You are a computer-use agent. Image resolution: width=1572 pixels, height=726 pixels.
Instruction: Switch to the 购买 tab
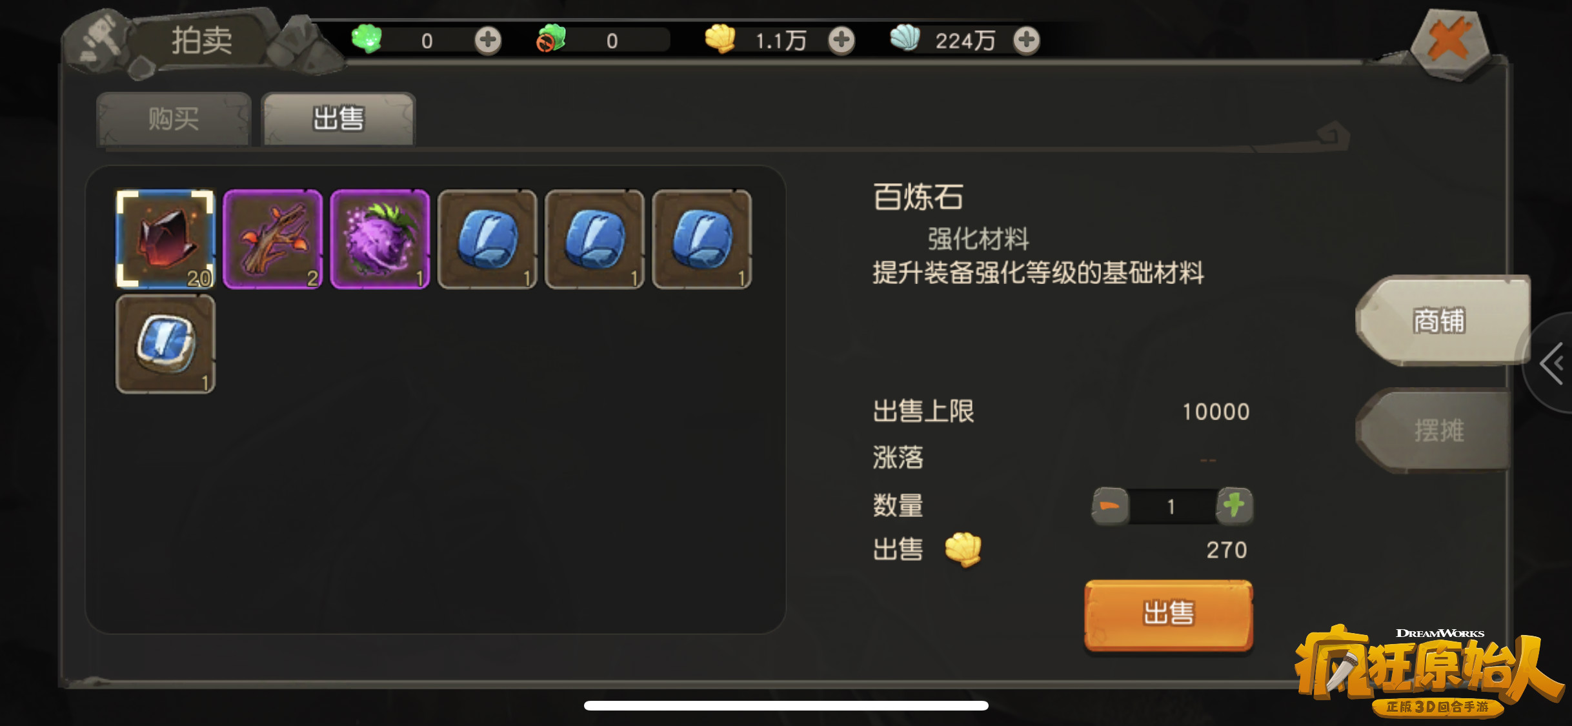click(x=174, y=119)
